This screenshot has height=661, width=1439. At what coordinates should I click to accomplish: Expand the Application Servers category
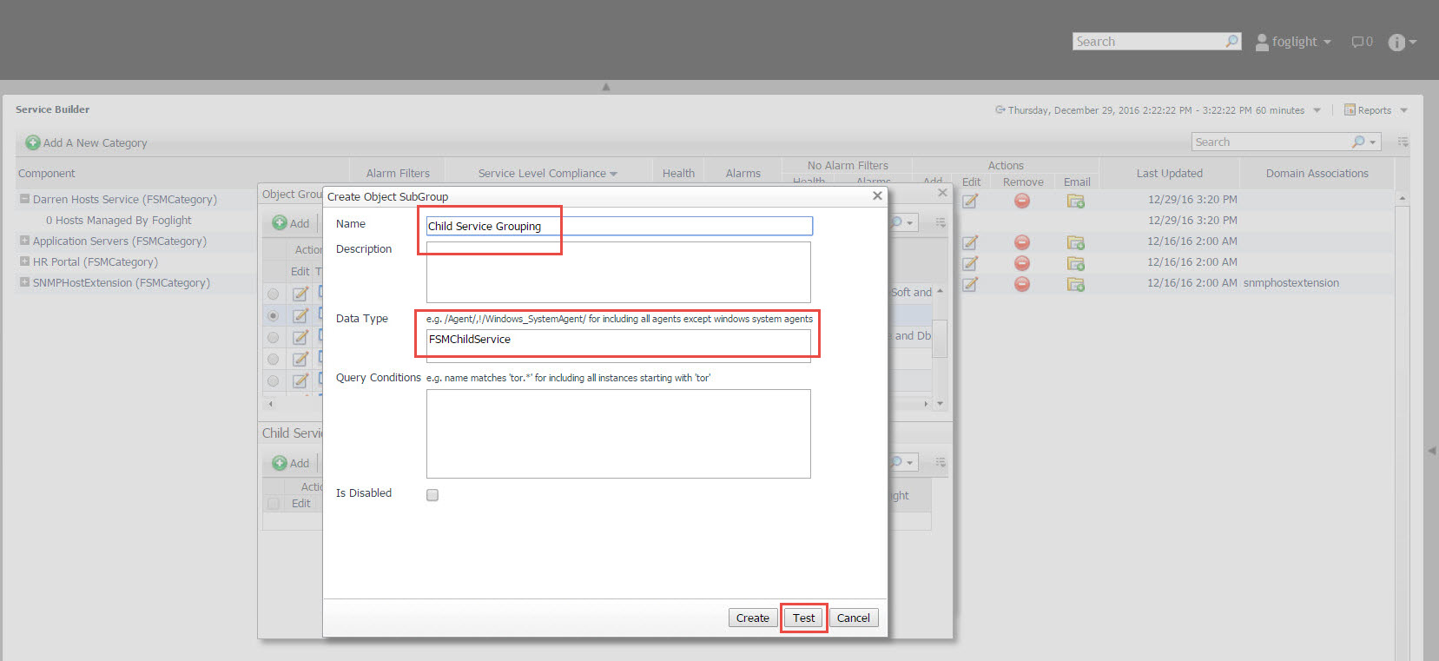point(24,241)
